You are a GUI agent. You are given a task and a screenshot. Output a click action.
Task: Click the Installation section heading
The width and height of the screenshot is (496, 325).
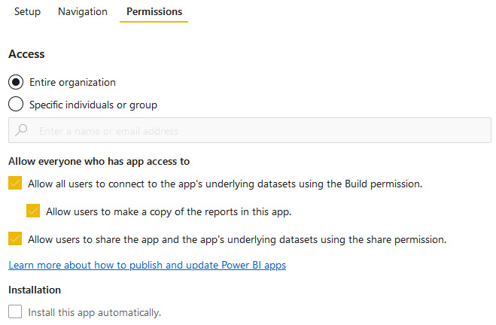click(x=35, y=290)
